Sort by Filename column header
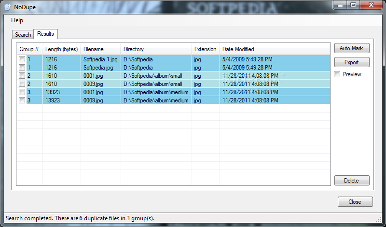The height and width of the screenshot is (227, 386). (x=100, y=49)
